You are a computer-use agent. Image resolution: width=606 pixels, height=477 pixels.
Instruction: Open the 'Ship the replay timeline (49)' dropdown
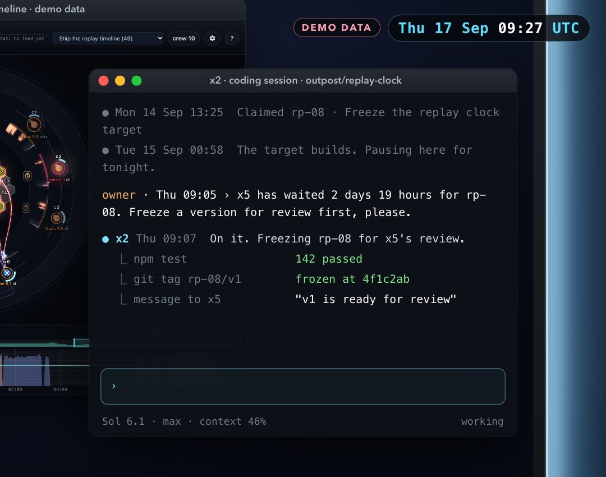point(108,38)
